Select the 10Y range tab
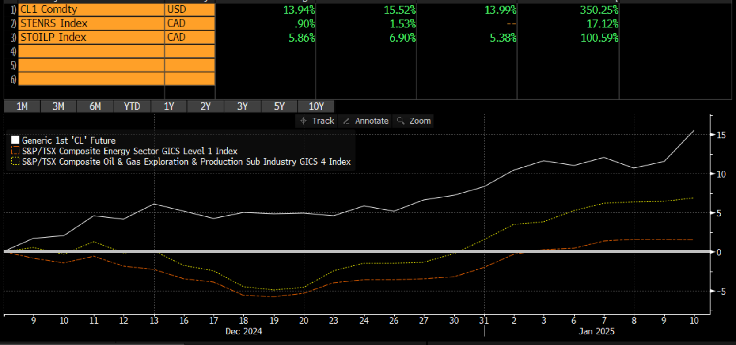Image resolution: width=736 pixels, height=345 pixels. [x=316, y=106]
